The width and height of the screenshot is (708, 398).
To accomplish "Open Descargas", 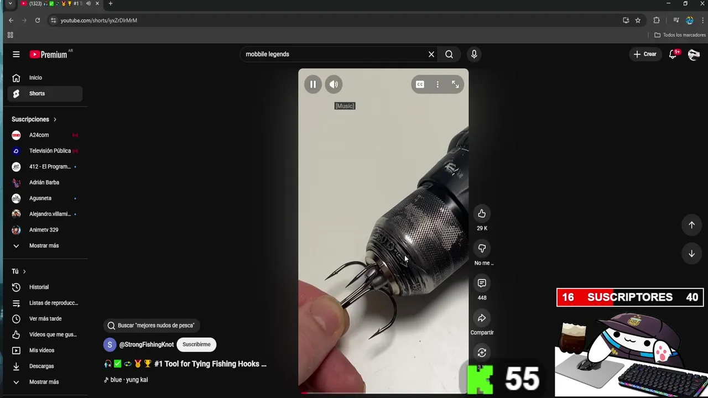I will pyautogui.click(x=45, y=366).
